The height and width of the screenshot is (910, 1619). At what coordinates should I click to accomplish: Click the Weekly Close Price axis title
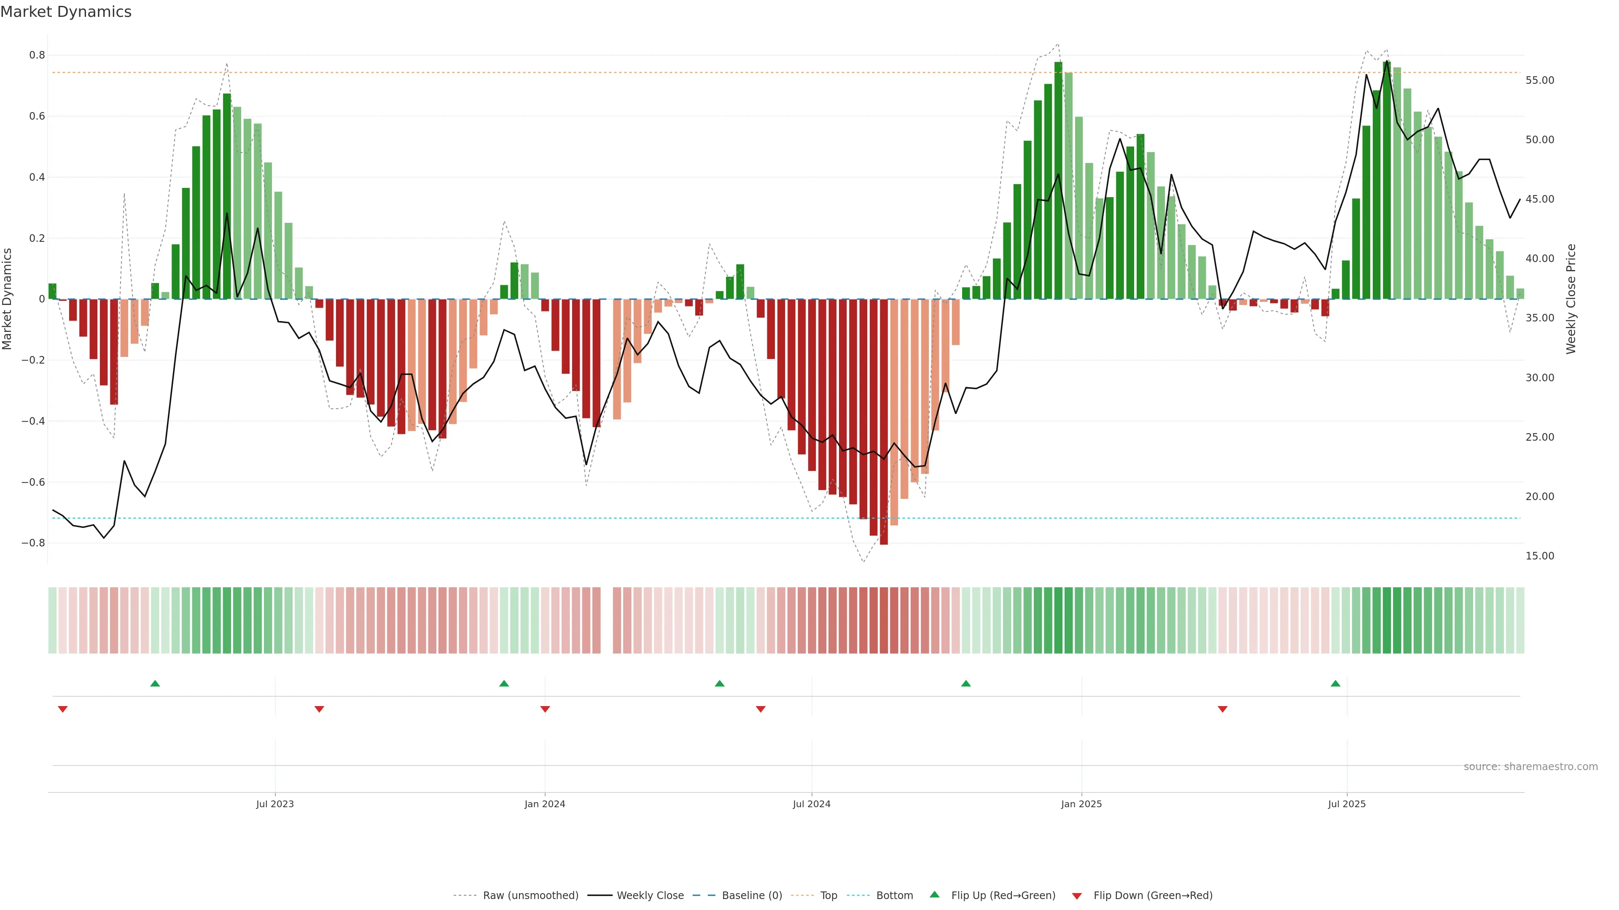coord(1571,299)
